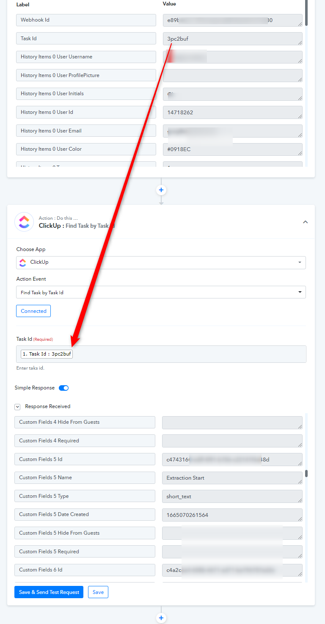Click the #0918EC user color value
Viewport: 325px width, 624px height.
tap(233, 149)
